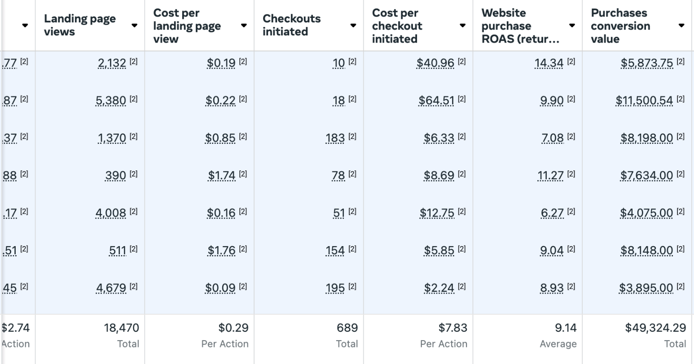Open Cost per landing page view dropdown arrow
694x364 pixels.
(x=244, y=26)
